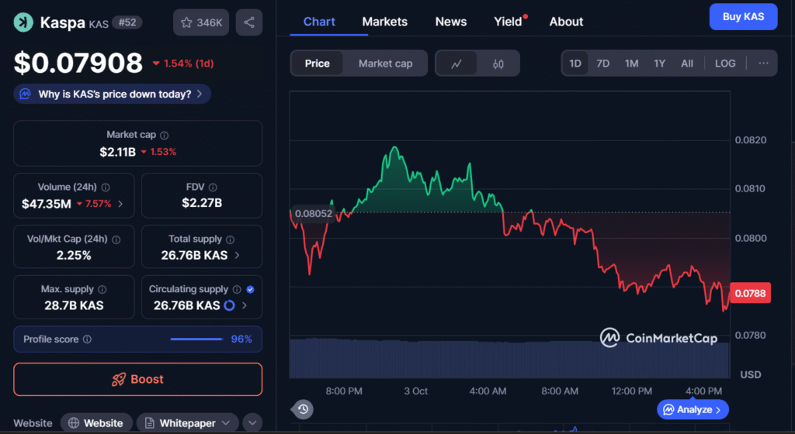Select the 7D time range
Viewport: 795px width, 434px height.
pos(602,64)
